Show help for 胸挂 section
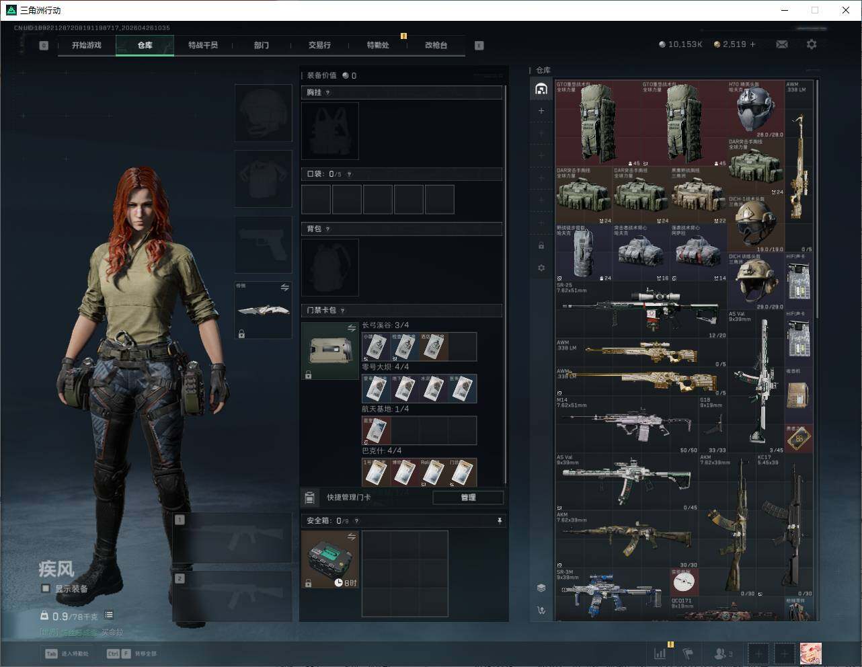This screenshot has width=862, height=667. (328, 93)
